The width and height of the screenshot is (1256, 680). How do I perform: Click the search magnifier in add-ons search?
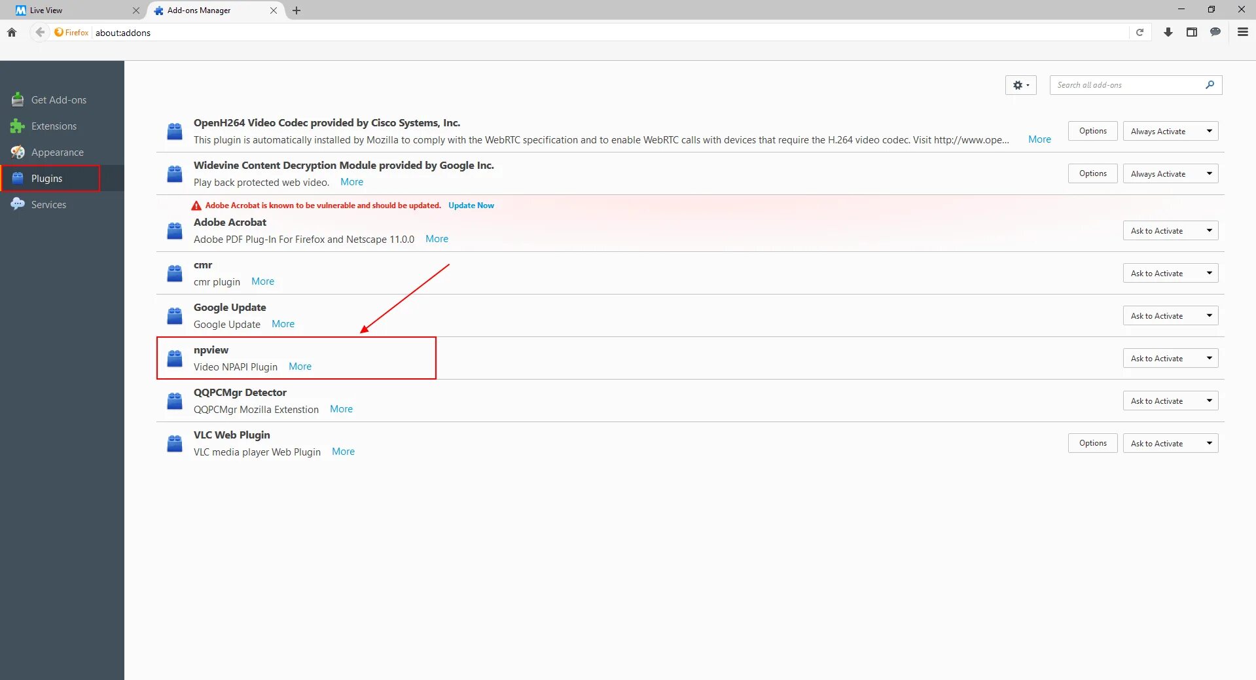click(x=1210, y=84)
